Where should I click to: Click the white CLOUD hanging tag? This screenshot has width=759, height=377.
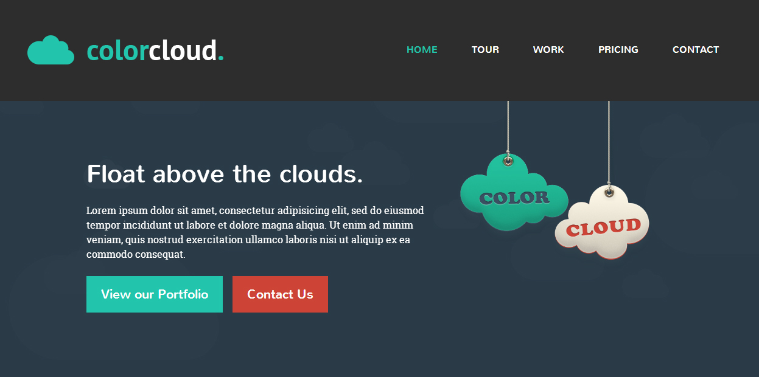602,223
